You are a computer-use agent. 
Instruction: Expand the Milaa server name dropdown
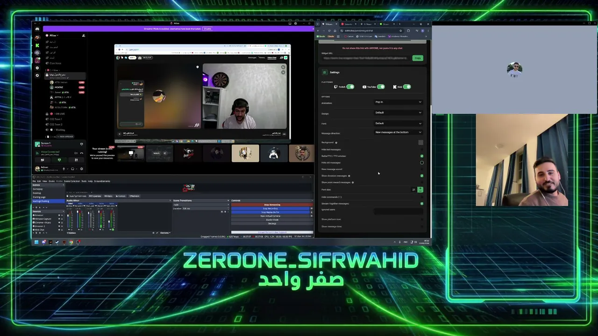(x=54, y=35)
